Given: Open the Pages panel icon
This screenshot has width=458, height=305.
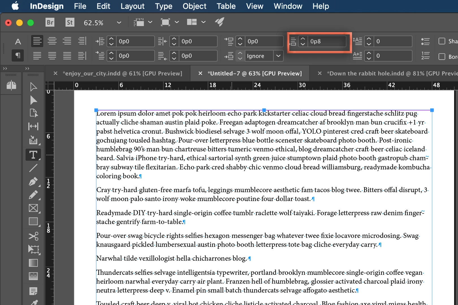Looking at the screenshot, I should (x=11, y=85).
